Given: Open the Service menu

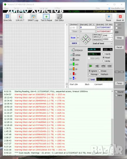Looking at the screenshot, I should click(17, 8).
